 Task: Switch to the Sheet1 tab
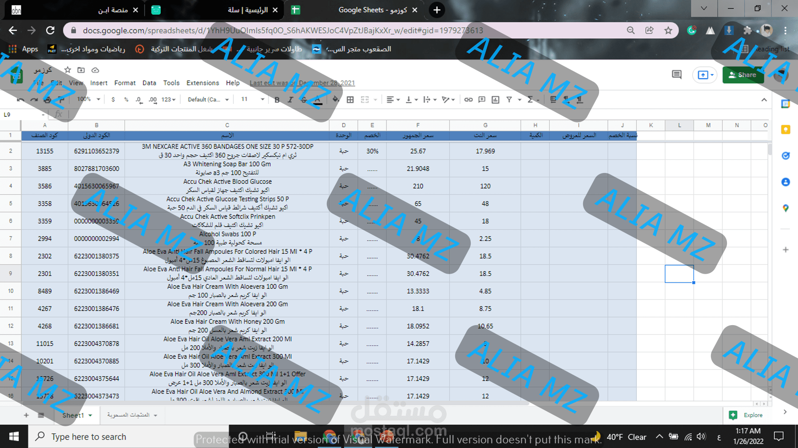pos(77,415)
